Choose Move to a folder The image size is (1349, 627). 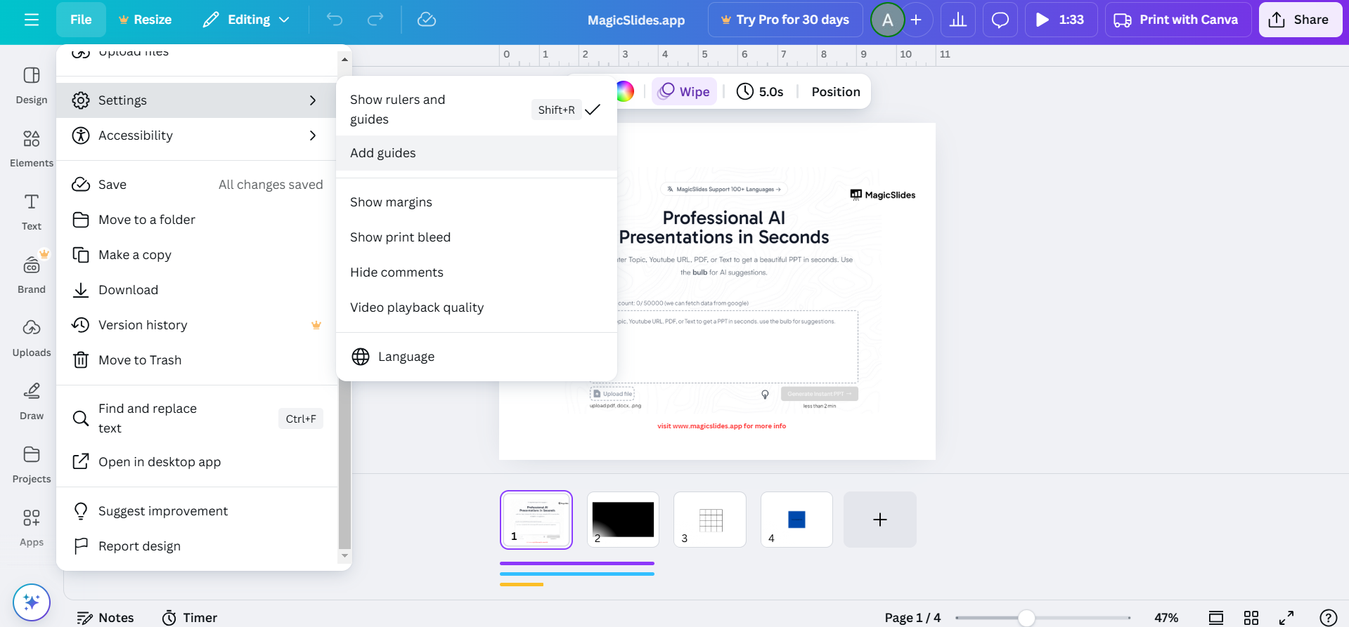[x=197, y=220]
